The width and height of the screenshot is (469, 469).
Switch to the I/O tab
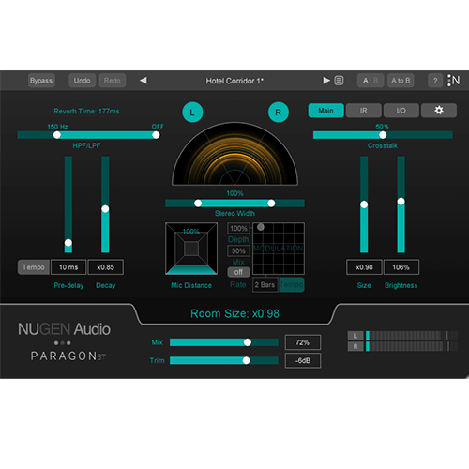401,111
